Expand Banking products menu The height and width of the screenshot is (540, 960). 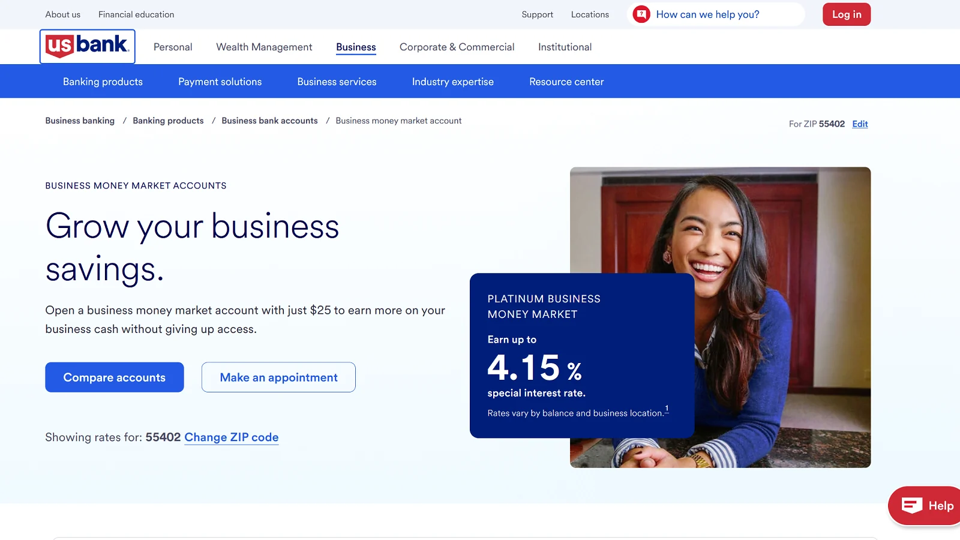click(x=103, y=82)
